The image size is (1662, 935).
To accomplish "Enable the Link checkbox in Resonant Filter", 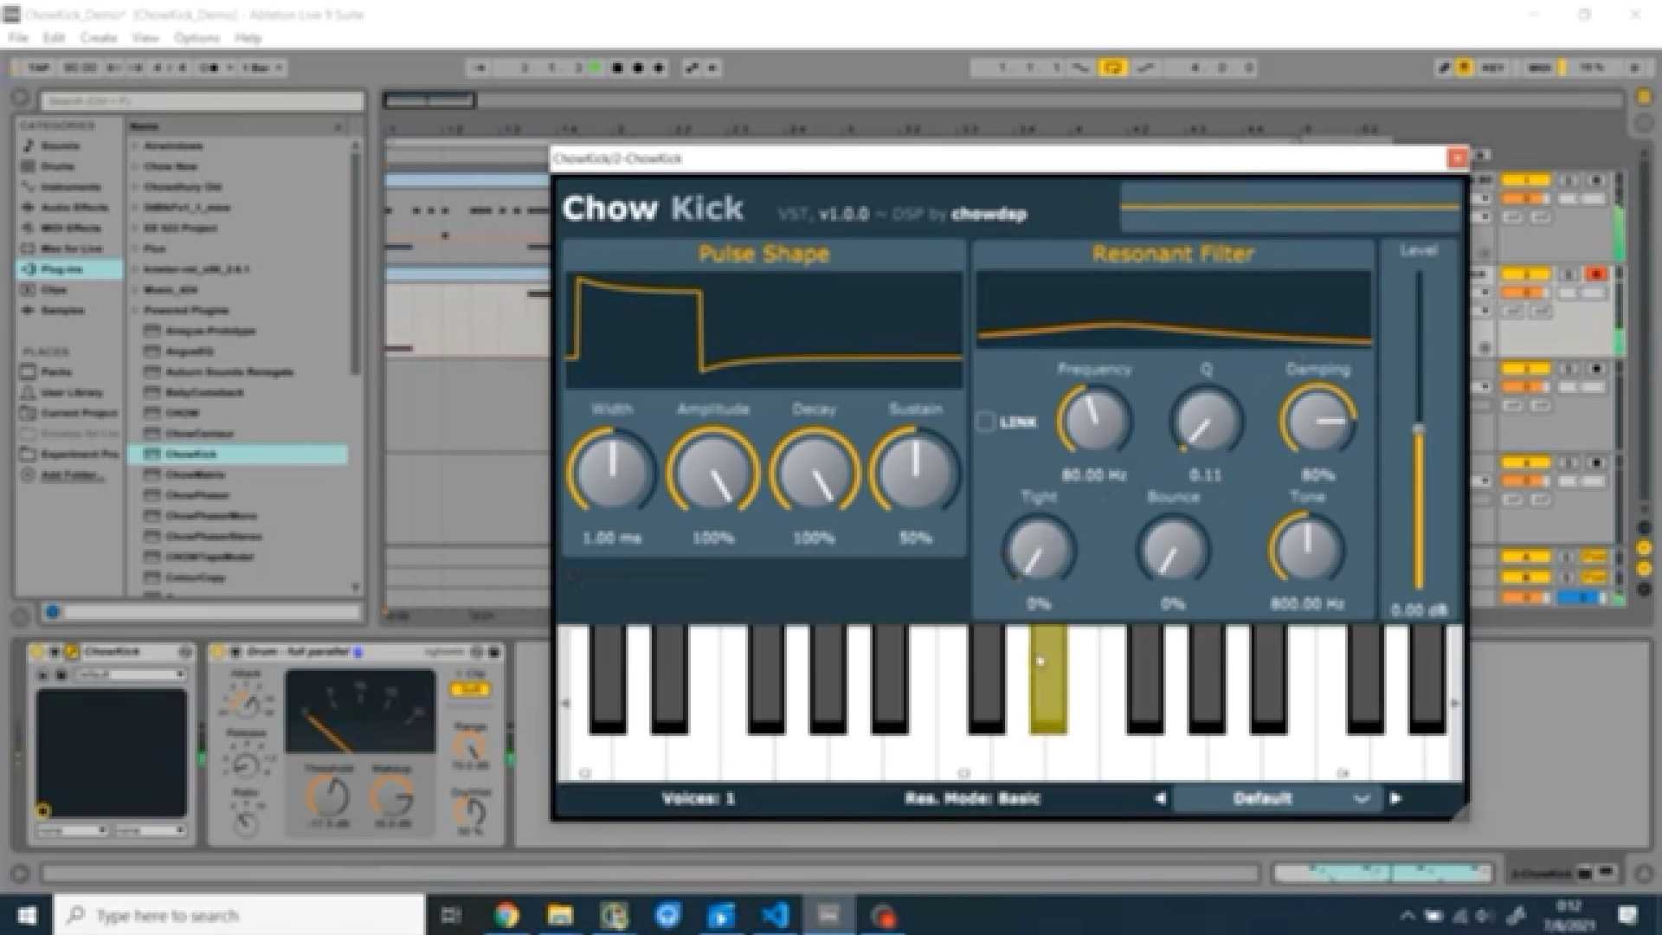I will (x=985, y=422).
